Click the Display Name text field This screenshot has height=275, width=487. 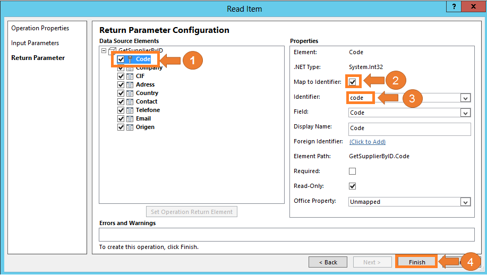click(409, 128)
